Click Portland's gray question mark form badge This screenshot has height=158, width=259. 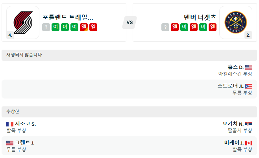[x=46, y=27]
